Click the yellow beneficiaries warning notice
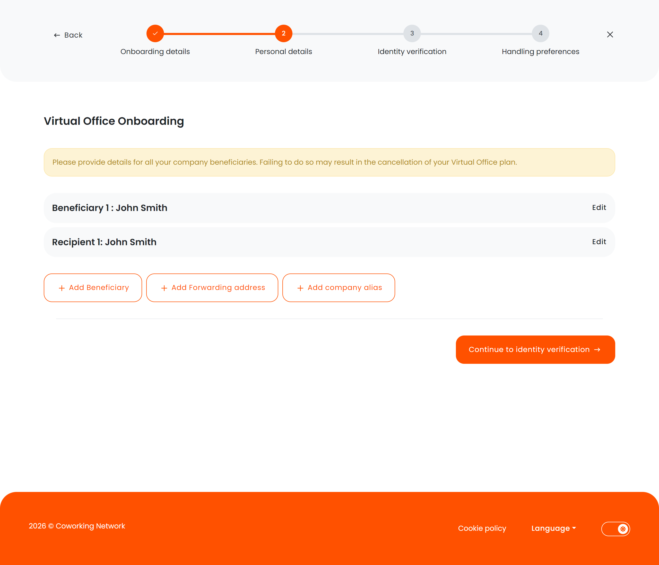The image size is (659, 565). 329,162
